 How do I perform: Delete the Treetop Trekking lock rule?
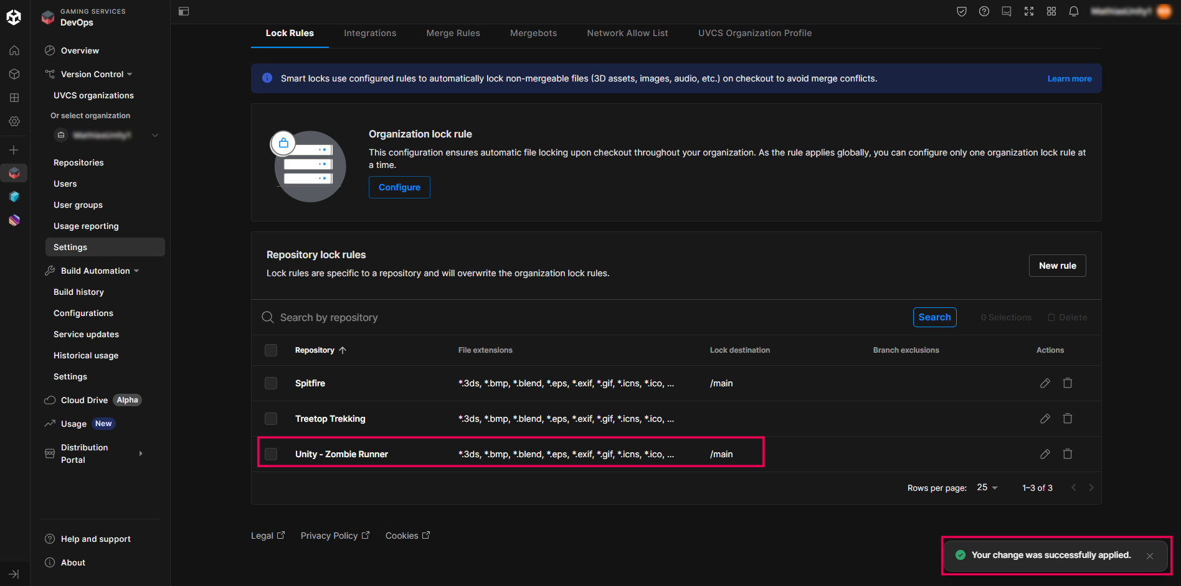pyautogui.click(x=1067, y=419)
